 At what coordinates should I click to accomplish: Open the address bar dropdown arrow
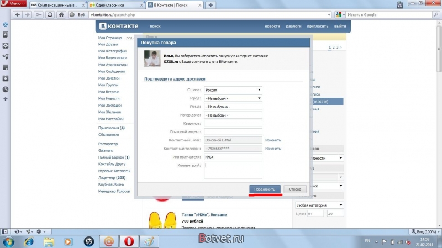(329, 15)
